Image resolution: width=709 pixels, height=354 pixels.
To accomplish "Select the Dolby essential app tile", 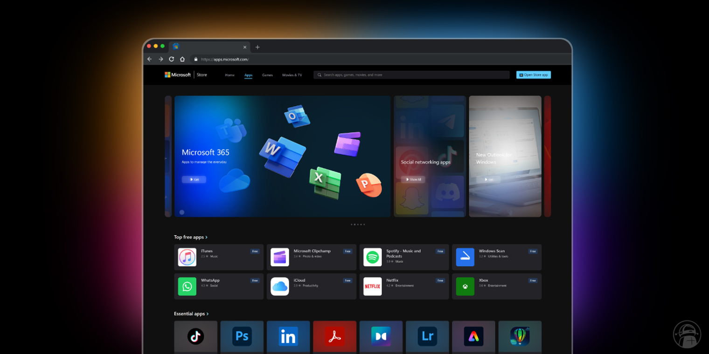I will 381,337.
